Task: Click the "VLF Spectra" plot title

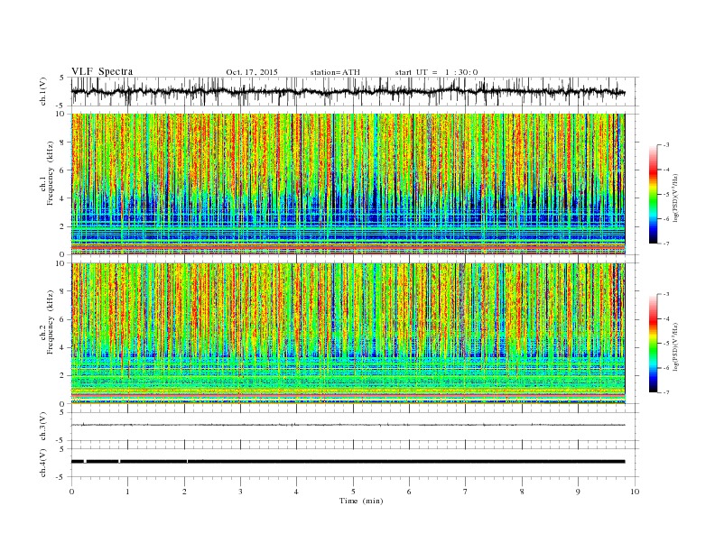Action: 102,71
